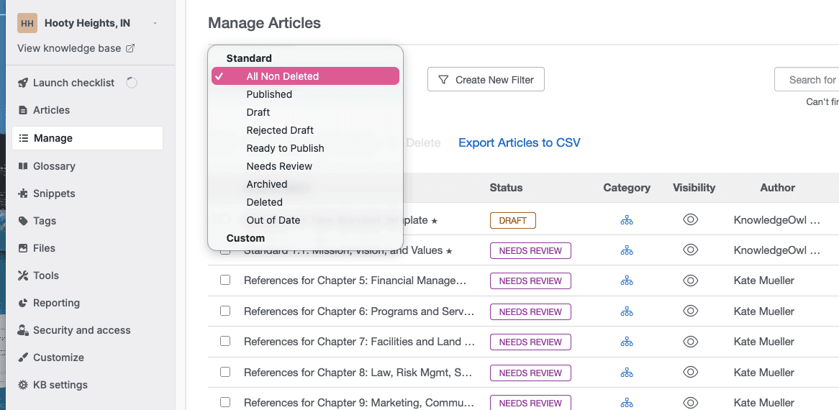Image resolution: width=839 pixels, height=410 pixels.
Task: Click the Create New Filter button
Action: point(486,80)
